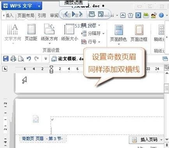
Task: Switch to the 引用 tab
Action: tap(42, 16)
